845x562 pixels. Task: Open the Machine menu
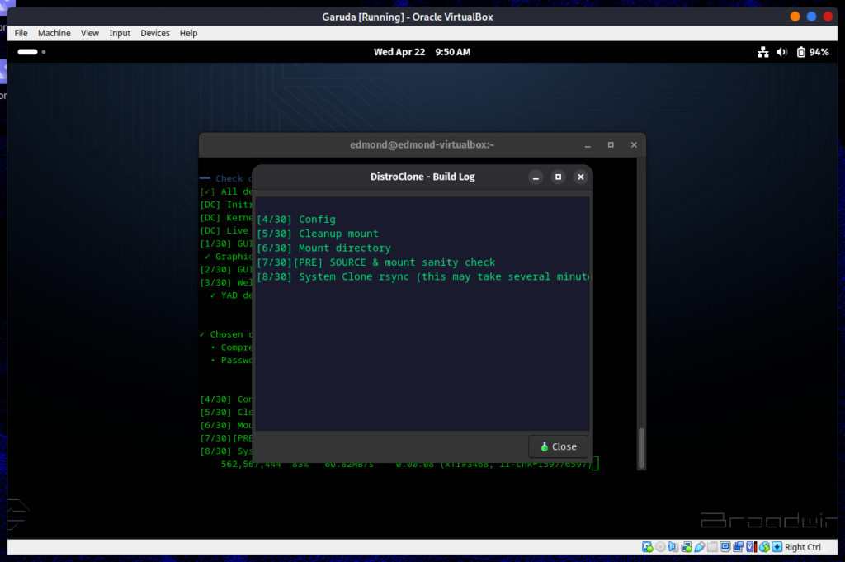[54, 33]
